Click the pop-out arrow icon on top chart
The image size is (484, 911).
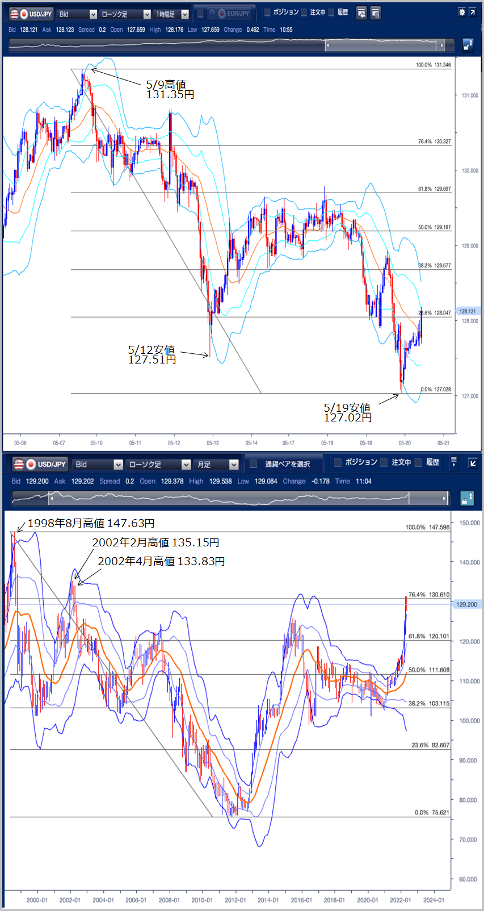click(473, 12)
